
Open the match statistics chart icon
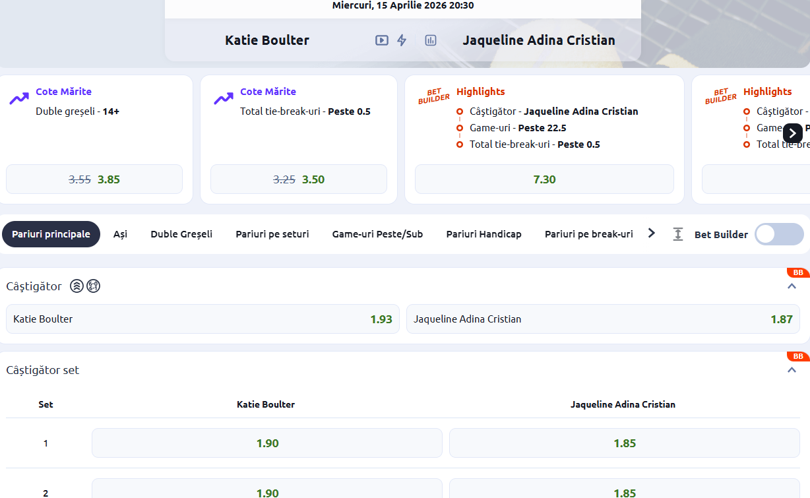[431, 40]
